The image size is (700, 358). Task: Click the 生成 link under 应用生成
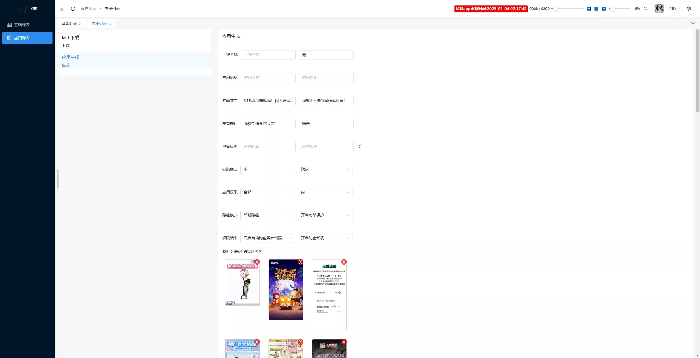66,65
